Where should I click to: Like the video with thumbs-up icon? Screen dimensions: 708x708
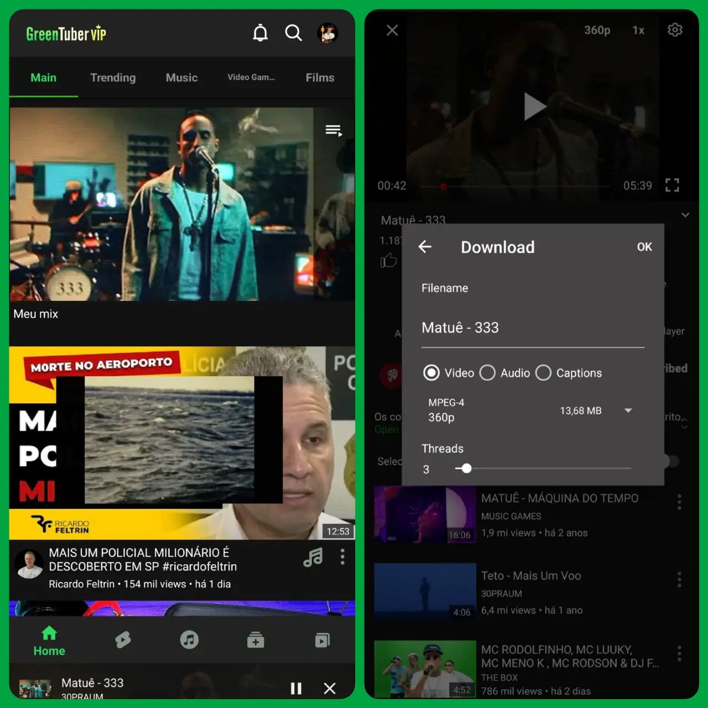point(388,260)
